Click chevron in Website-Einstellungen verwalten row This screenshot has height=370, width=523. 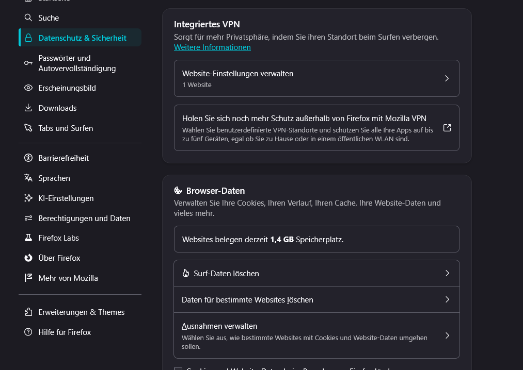coord(447,78)
